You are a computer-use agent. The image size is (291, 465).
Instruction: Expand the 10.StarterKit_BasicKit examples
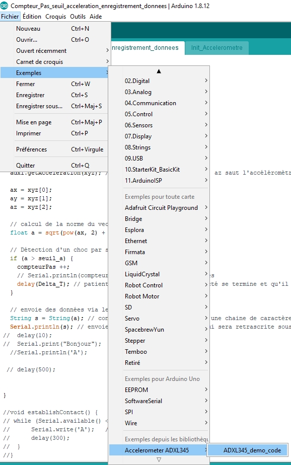pyautogui.click(x=159, y=170)
